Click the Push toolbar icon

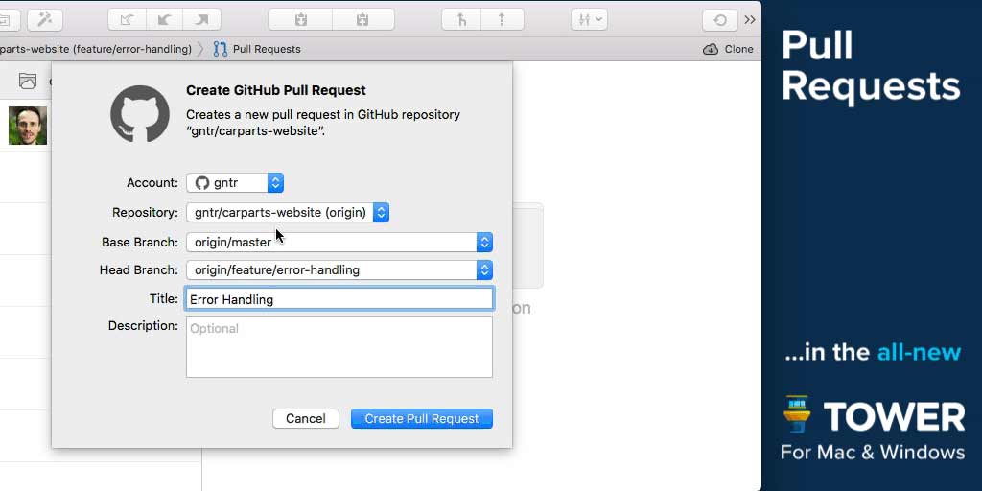[201, 19]
